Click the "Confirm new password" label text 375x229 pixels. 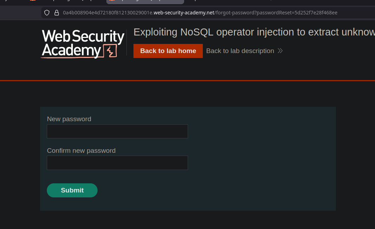(x=81, y=151)
